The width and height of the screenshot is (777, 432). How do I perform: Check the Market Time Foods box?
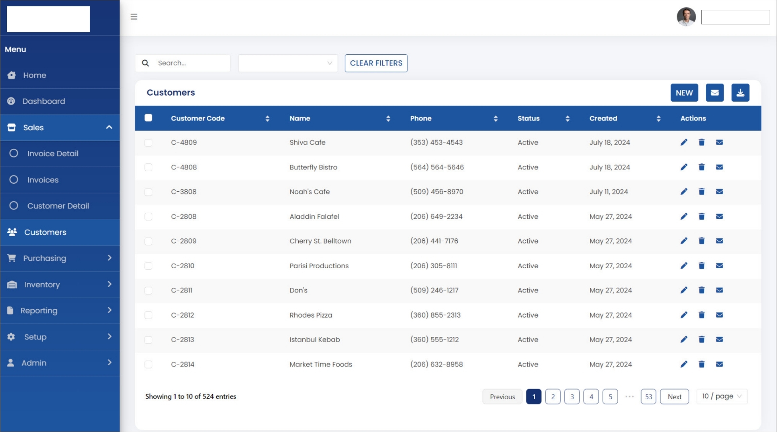[148, 364]
